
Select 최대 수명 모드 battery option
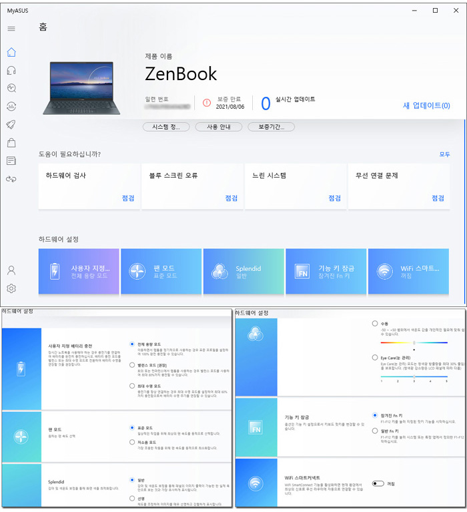(x=132, y=386)
